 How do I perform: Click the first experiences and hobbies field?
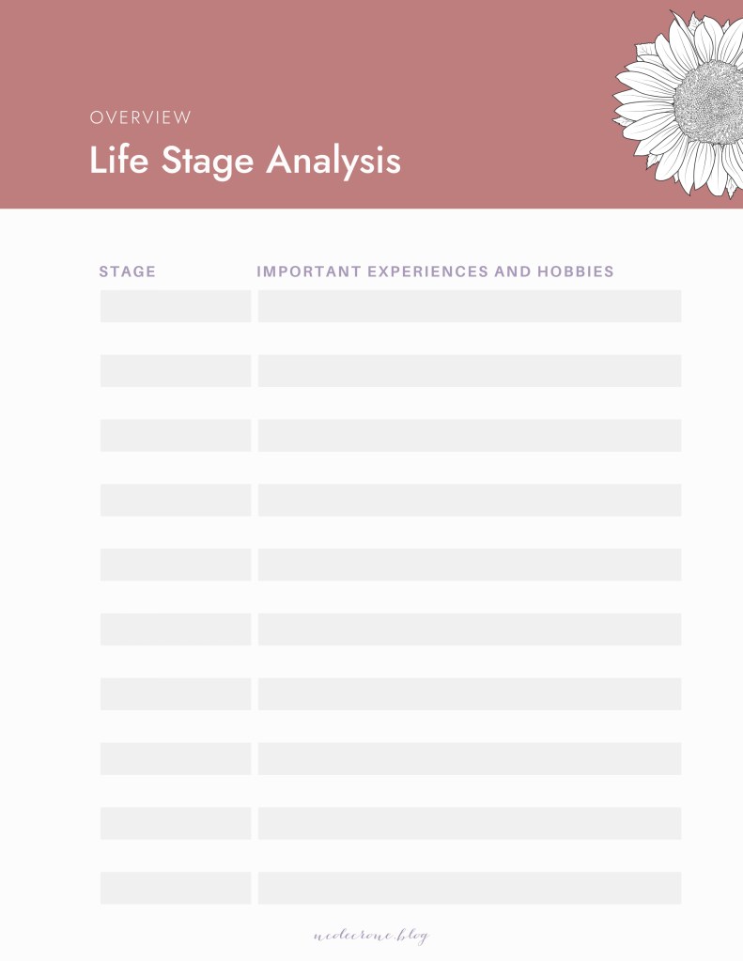coord(470,306)
